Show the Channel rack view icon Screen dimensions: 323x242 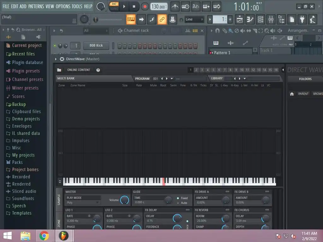pos(261,20)
